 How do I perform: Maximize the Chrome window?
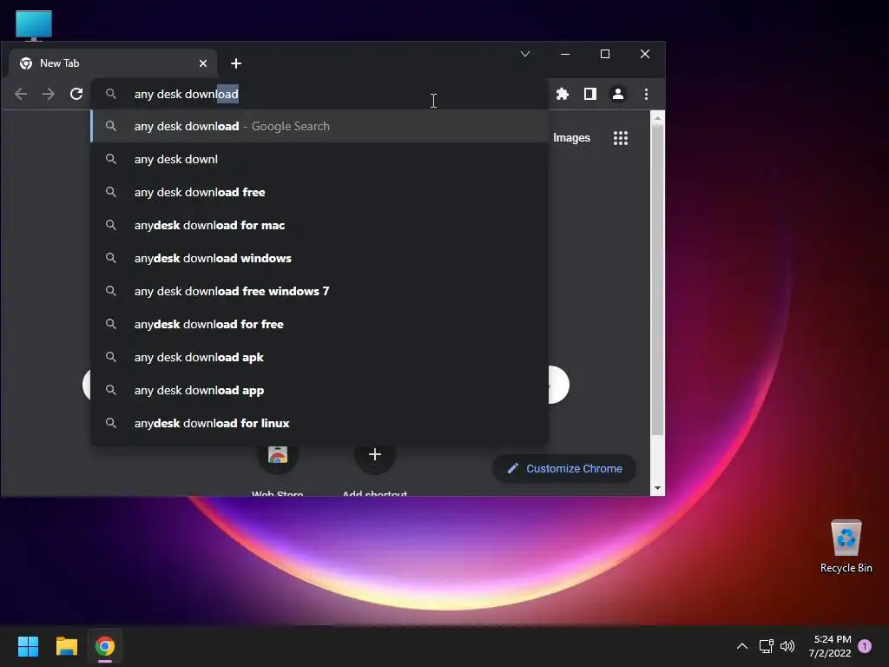pos(605,55)
